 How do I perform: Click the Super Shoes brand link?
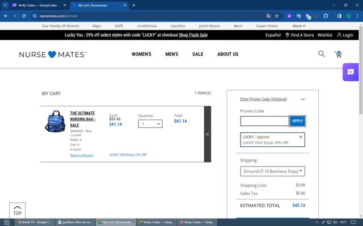267,26
